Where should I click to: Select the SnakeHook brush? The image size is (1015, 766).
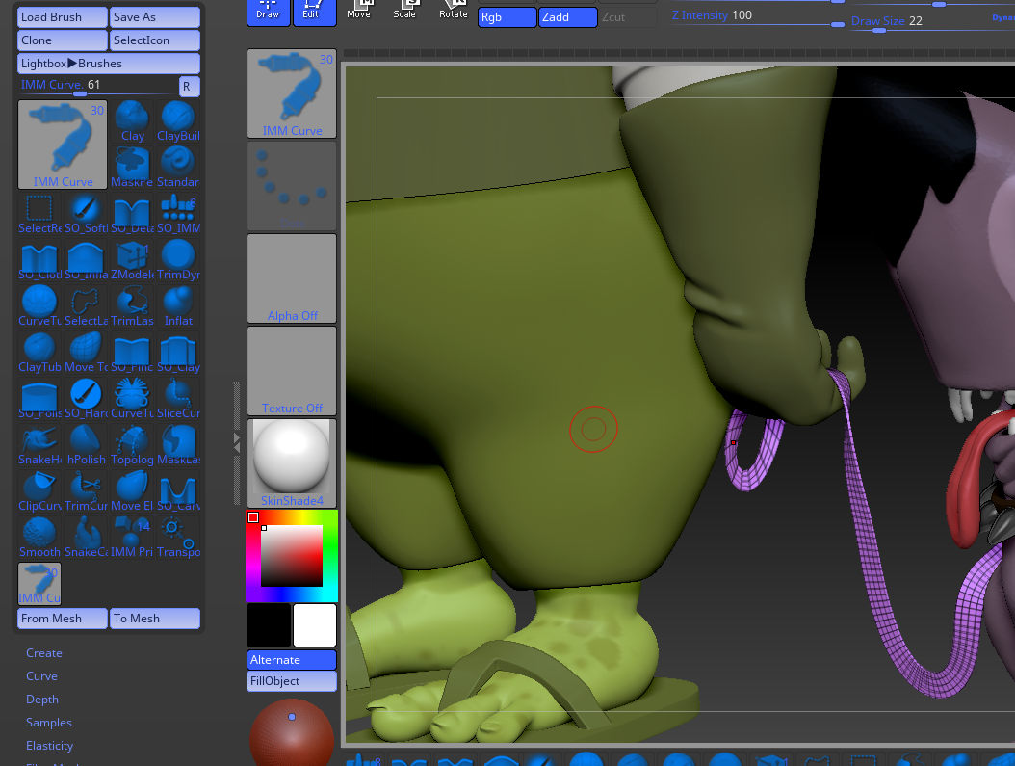tap(39, 445)
